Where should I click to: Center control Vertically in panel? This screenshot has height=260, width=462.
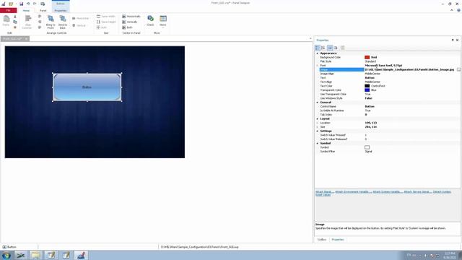click(x=130, y=22)
